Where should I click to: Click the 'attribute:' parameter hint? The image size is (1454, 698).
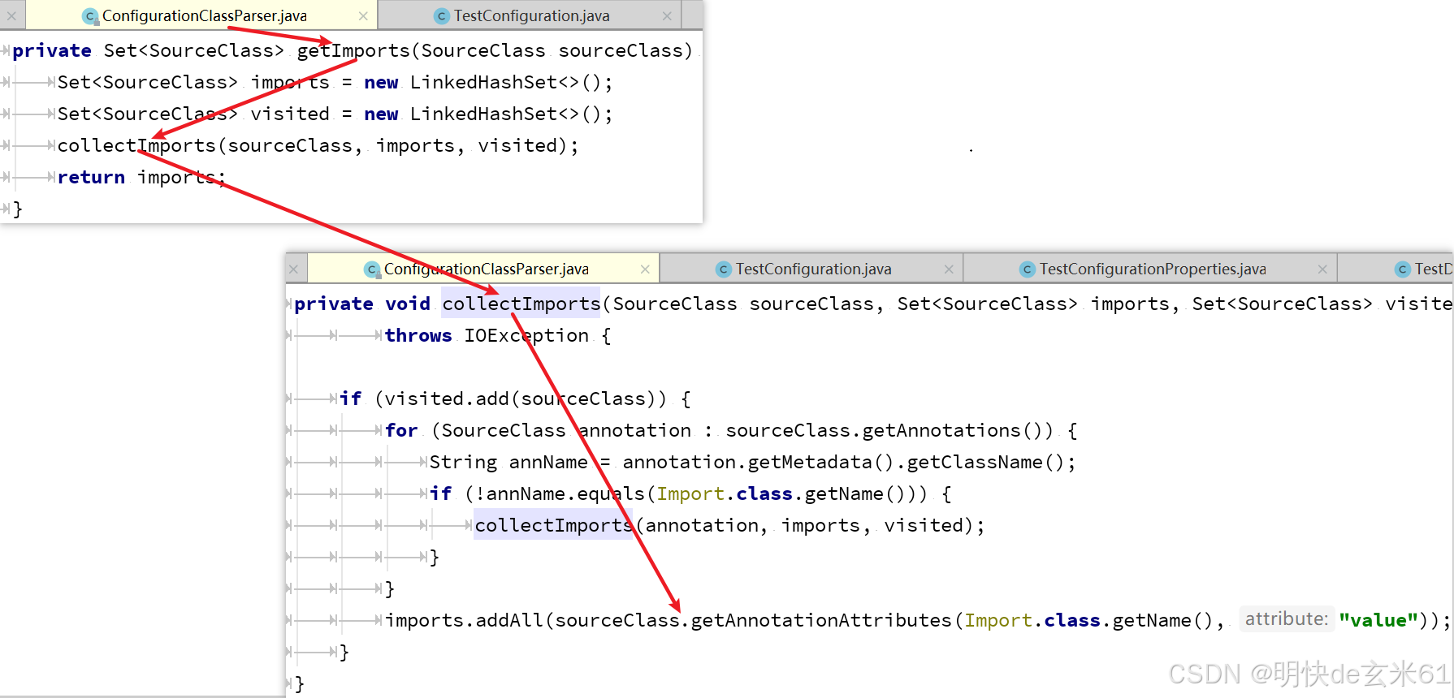[x=1287, y=619]
